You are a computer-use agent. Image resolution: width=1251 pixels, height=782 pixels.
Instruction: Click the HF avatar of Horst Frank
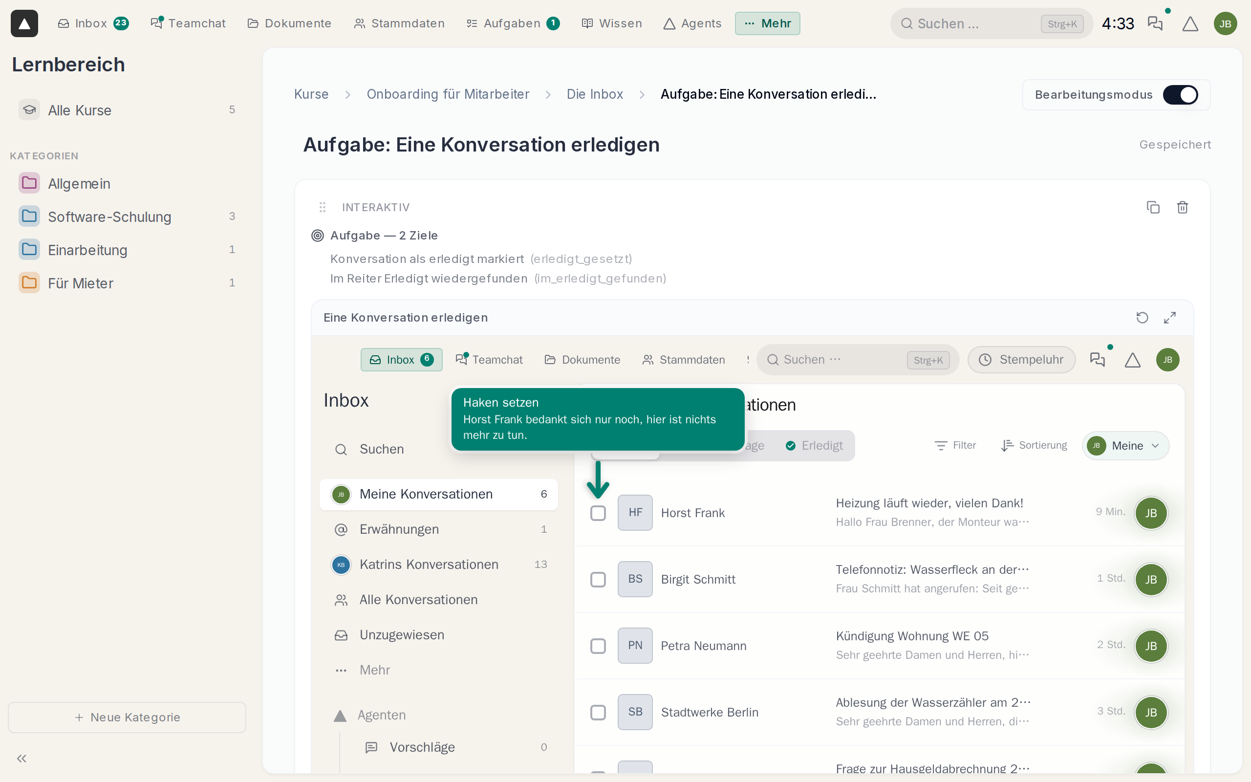pyautogui.click(x=635, y=513)
